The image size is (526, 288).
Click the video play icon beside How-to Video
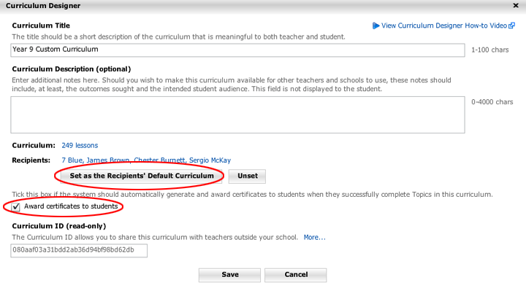(376, 26)
